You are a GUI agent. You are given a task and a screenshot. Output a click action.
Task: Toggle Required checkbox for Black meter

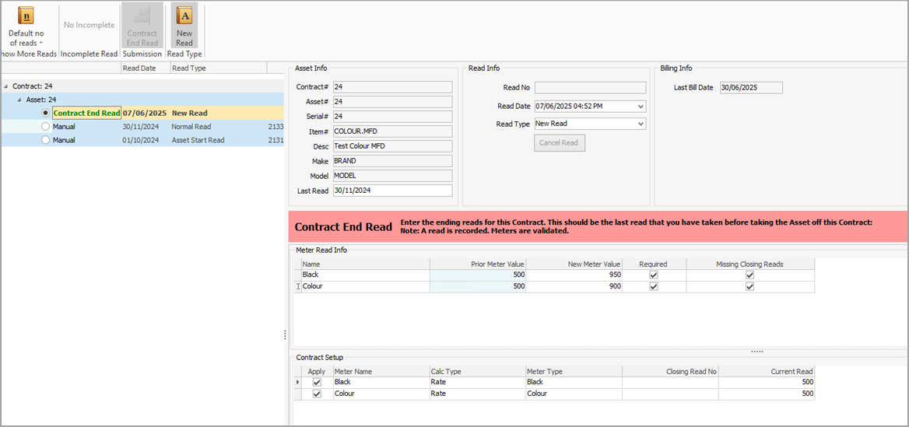tap(654, 275)
